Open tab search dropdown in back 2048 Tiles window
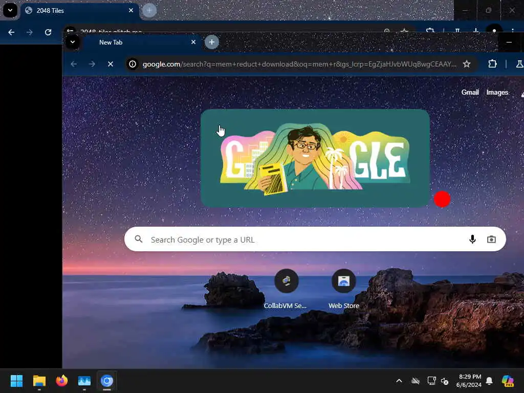The height and width of the screenshot is (393, 524). [10, 10]
